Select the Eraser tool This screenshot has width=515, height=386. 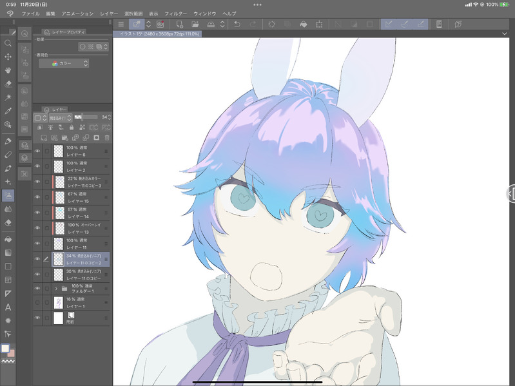tap(8, 222)
